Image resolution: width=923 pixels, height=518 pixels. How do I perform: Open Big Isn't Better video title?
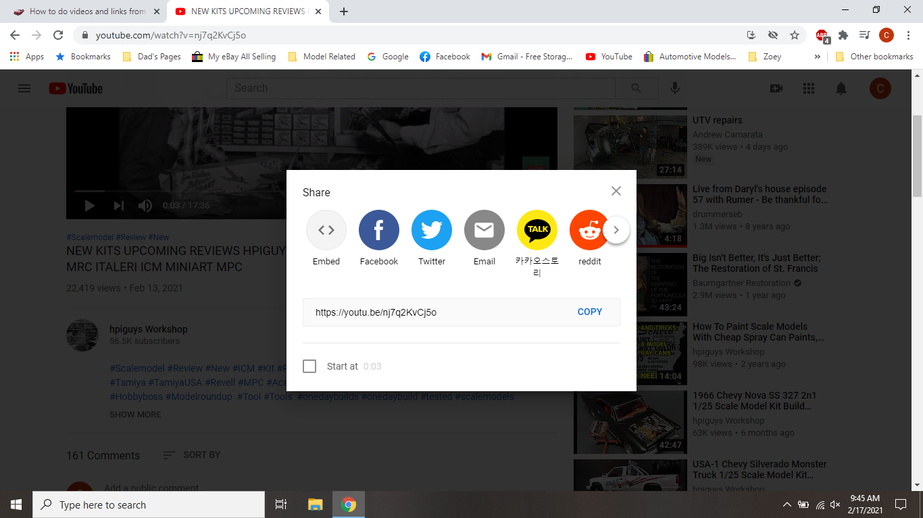(757, 263)
